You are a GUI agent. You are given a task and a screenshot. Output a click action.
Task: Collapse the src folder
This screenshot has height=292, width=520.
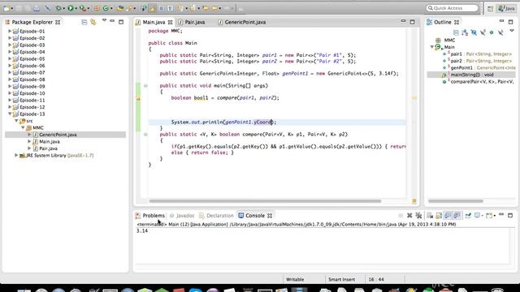(16, 121)
